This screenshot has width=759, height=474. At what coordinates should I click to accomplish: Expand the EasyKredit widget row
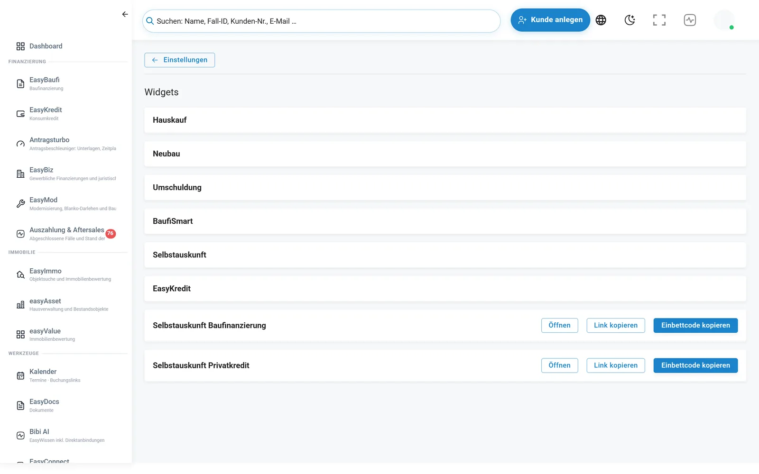[x=445, y=288]
